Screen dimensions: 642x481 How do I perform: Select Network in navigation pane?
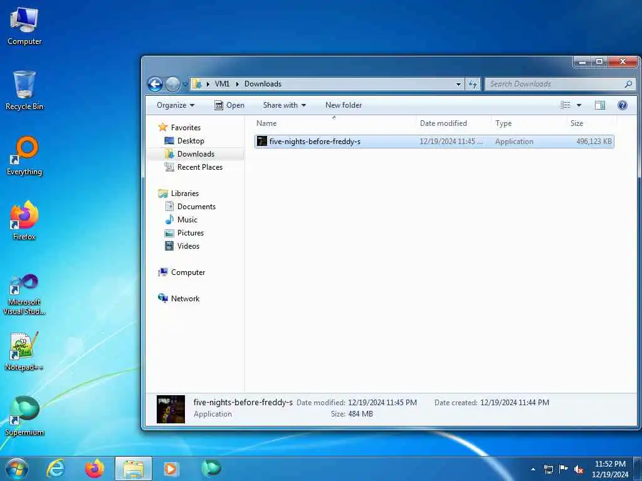pos(185,299)
